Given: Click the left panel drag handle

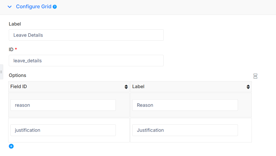Looking at the screenshot, I should click(1, 72).
